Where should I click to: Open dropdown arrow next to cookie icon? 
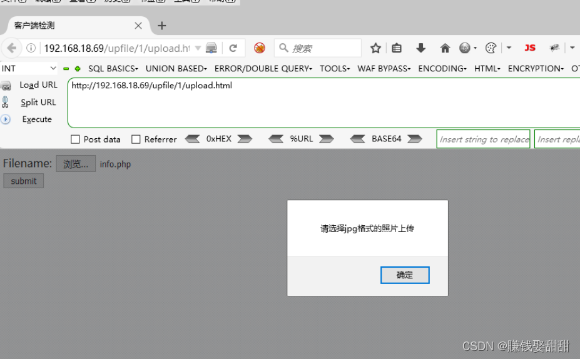[509, 48]
